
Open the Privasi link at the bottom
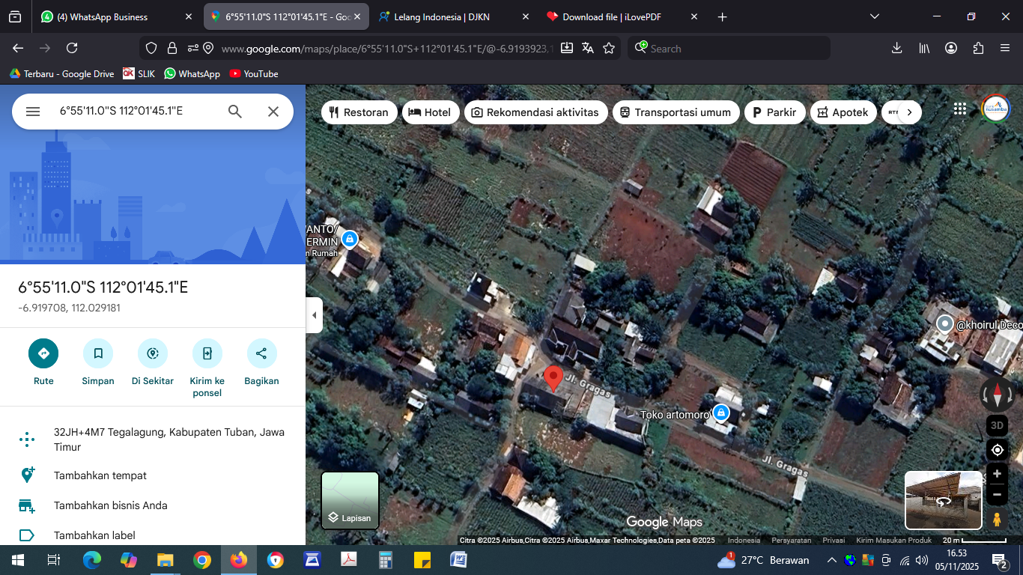point(833,540)
